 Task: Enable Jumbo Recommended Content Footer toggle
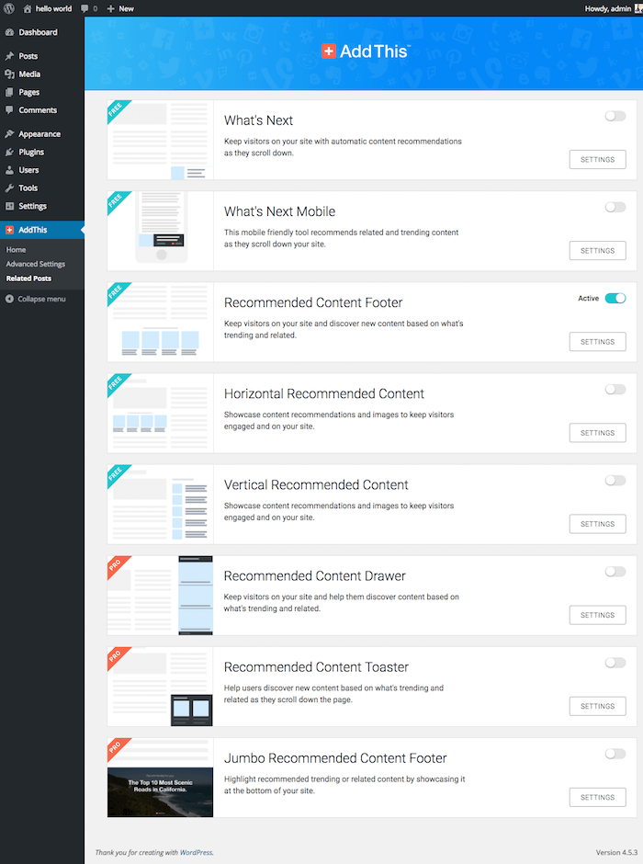click(615, 754)
